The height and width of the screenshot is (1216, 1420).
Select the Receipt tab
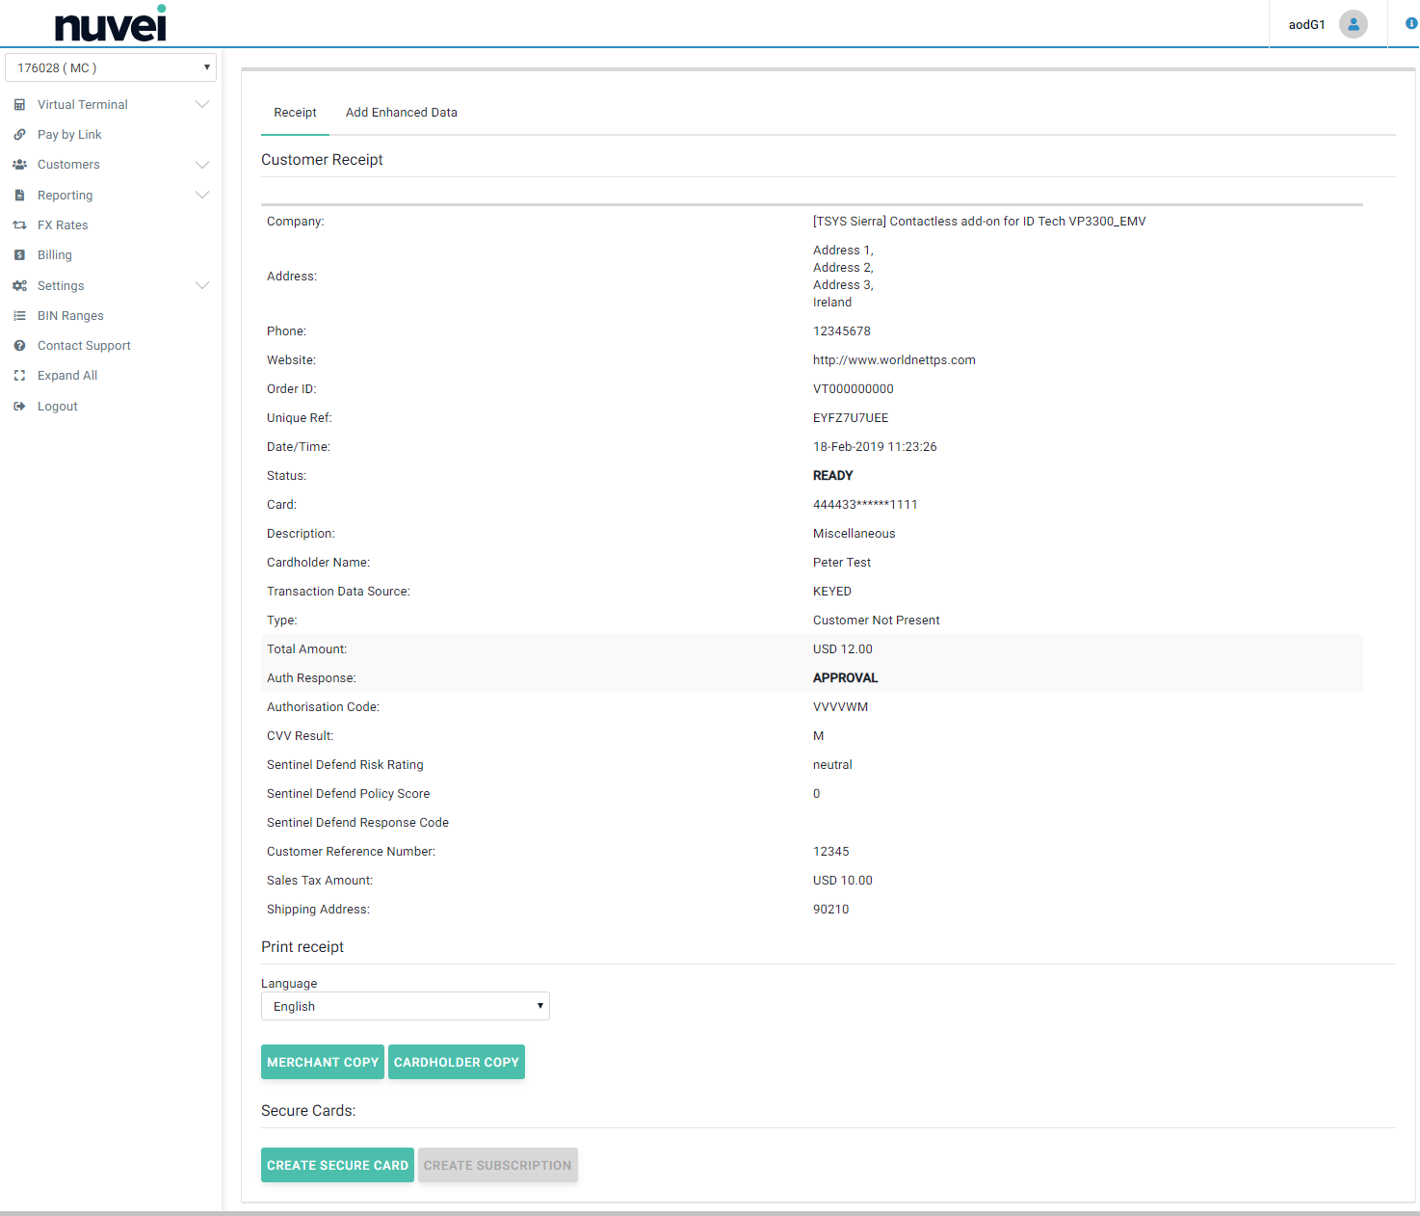pos(295,113)
